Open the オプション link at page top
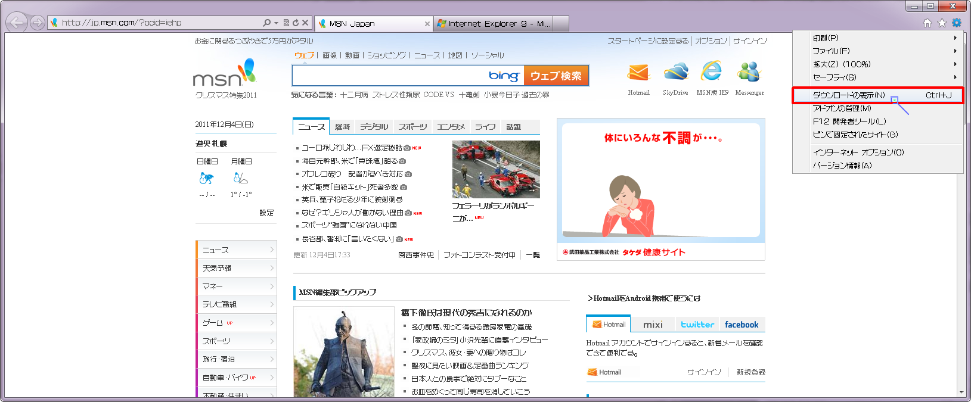The image size is (971, 402). 711,41
